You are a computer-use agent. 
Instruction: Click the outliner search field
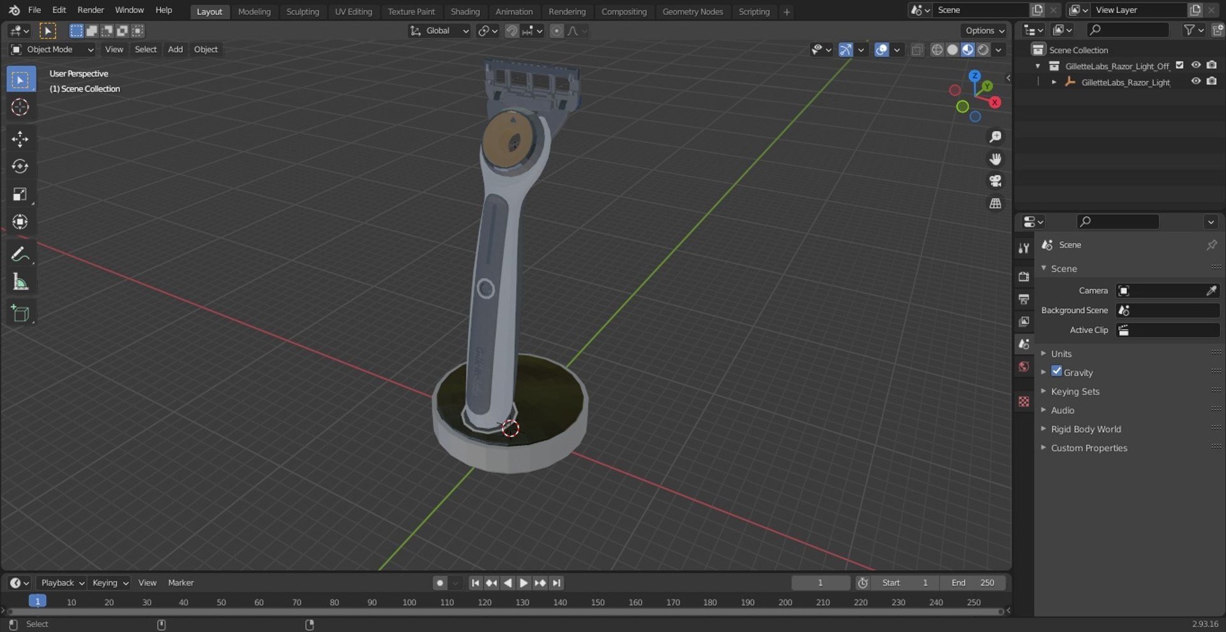(1128, 30)
